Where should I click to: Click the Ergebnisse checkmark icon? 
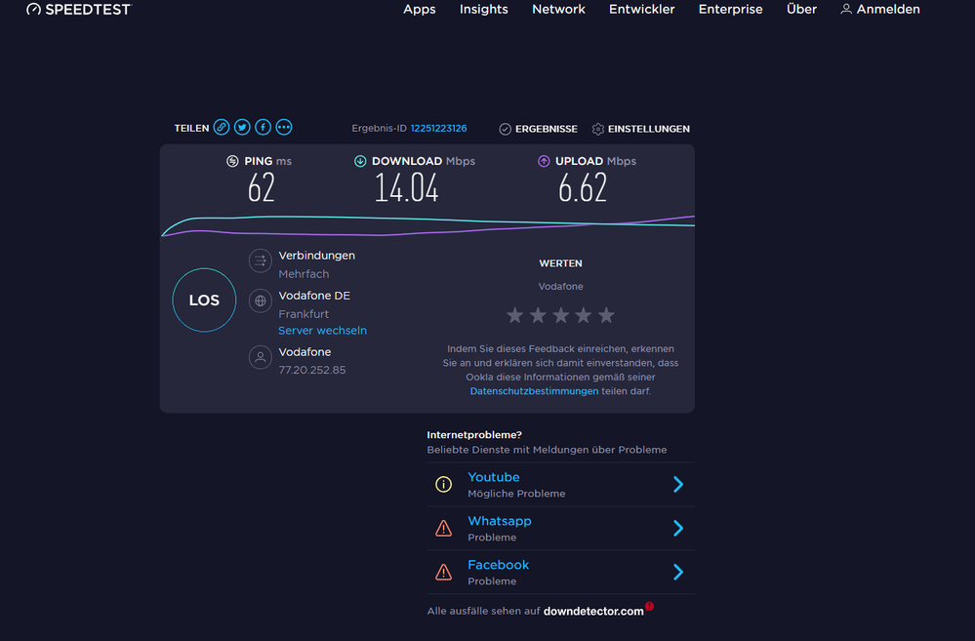click(505, 129)
